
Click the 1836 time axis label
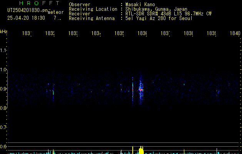pos(142,33)
